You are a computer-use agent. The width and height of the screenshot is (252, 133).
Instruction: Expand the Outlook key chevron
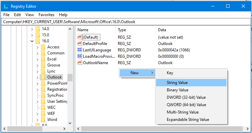click(38, 78)
